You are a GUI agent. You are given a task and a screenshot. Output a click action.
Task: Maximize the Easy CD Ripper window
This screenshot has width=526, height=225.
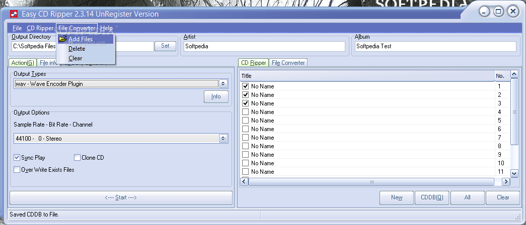point(498,12)
